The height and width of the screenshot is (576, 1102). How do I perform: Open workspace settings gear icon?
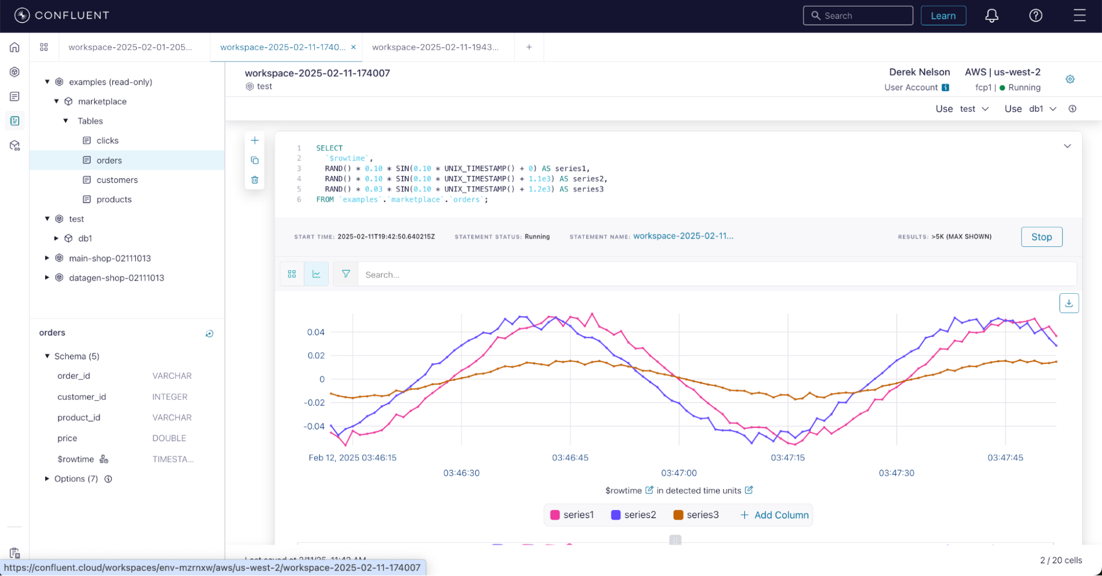[1069, 79]
